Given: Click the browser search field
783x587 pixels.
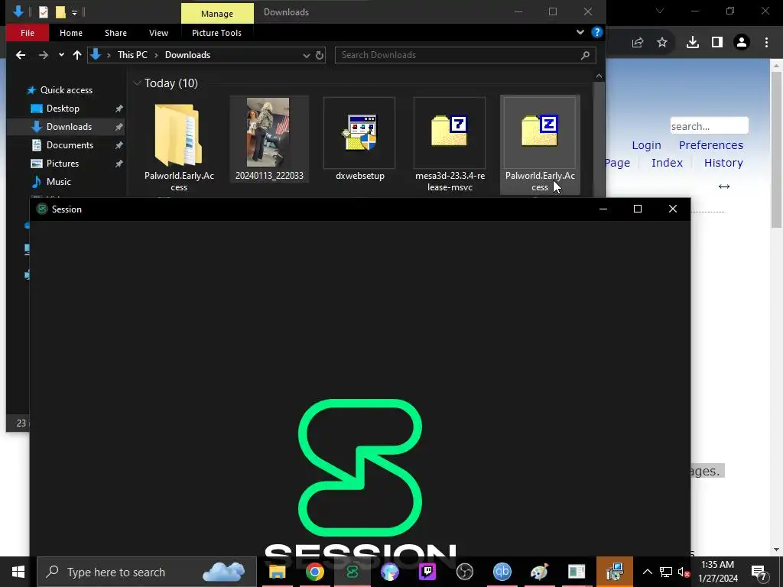Looking at the screenshot, I should coord(709,126).
